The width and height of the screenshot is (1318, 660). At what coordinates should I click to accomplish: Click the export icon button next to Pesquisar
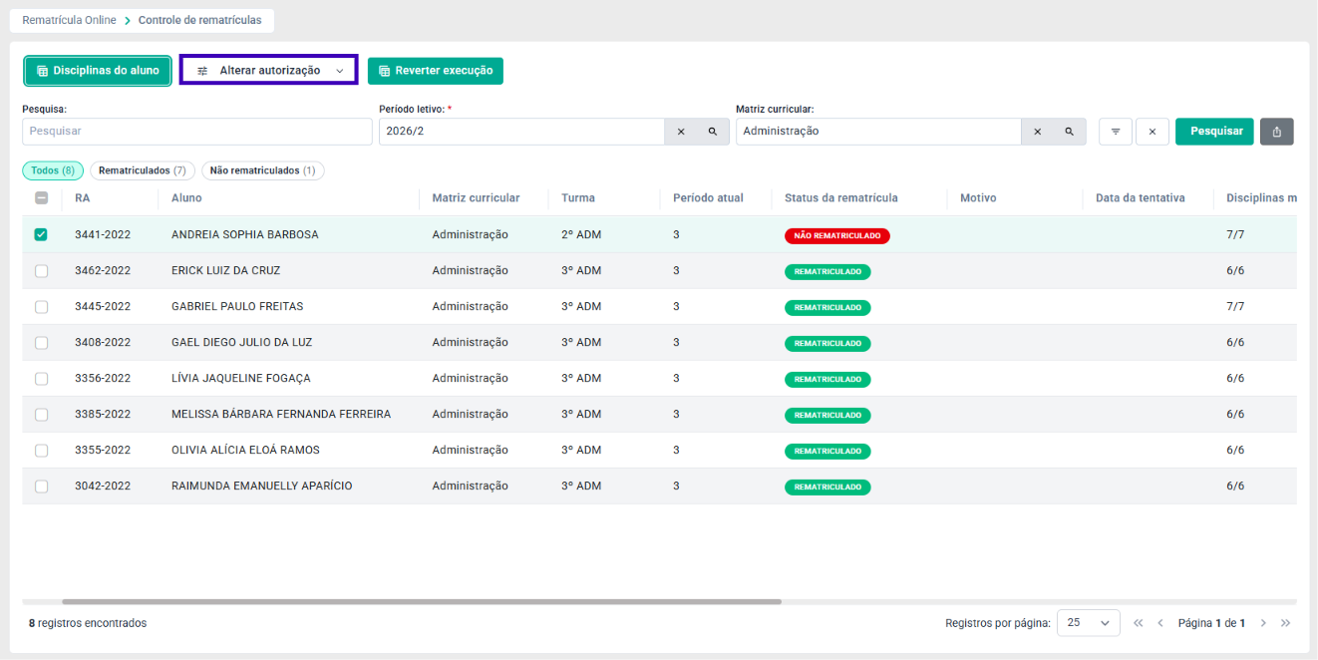pos(1277,132)
